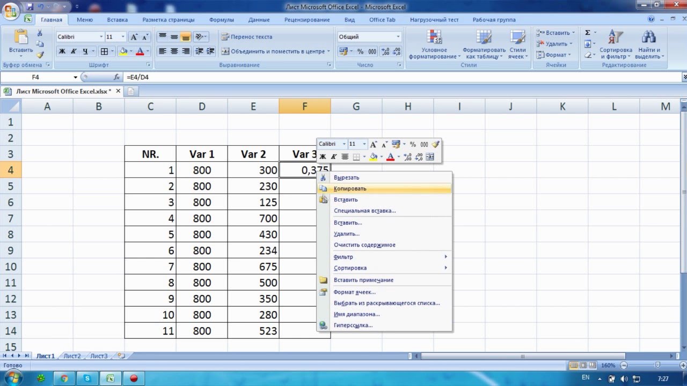Image resolution: width=687 pixels, height=386 pixels.
Task: Increase font size with the ribbon's large A button
Action: click(x=134, y=37)
